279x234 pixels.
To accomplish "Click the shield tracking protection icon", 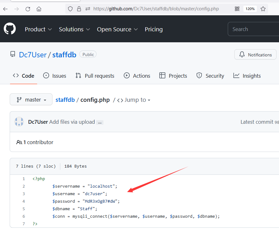I will coord(70,9).
